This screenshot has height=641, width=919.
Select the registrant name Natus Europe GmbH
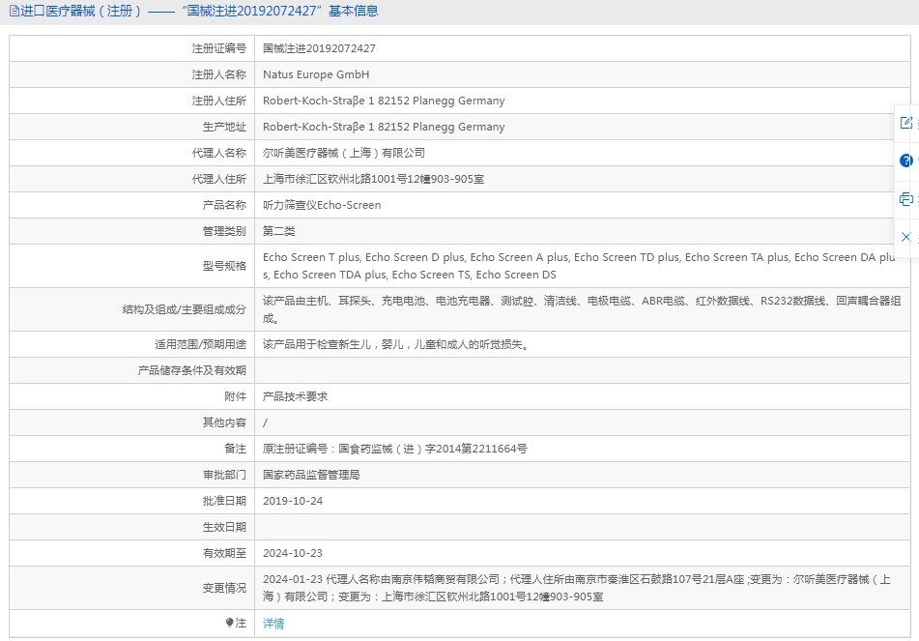click(x=316, y=74)
